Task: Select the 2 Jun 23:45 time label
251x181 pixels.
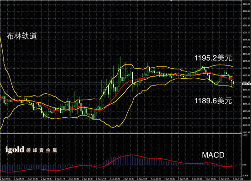Action: 142,179
